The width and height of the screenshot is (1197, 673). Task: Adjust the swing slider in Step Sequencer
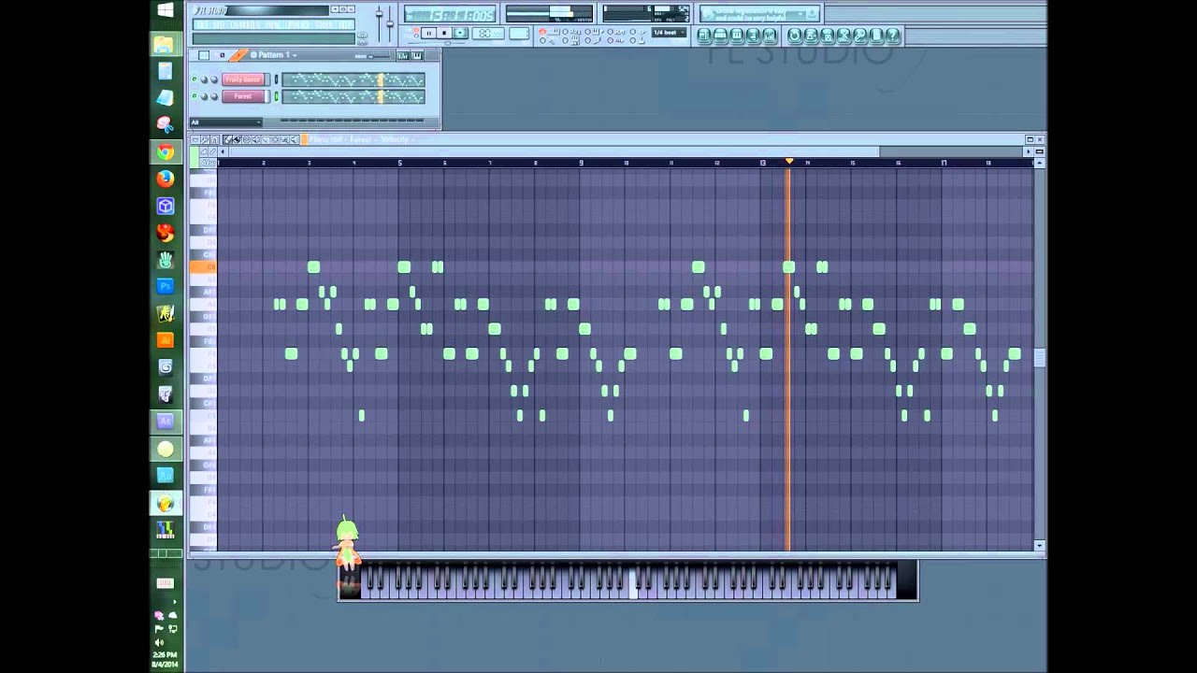[x=381, y=56]
